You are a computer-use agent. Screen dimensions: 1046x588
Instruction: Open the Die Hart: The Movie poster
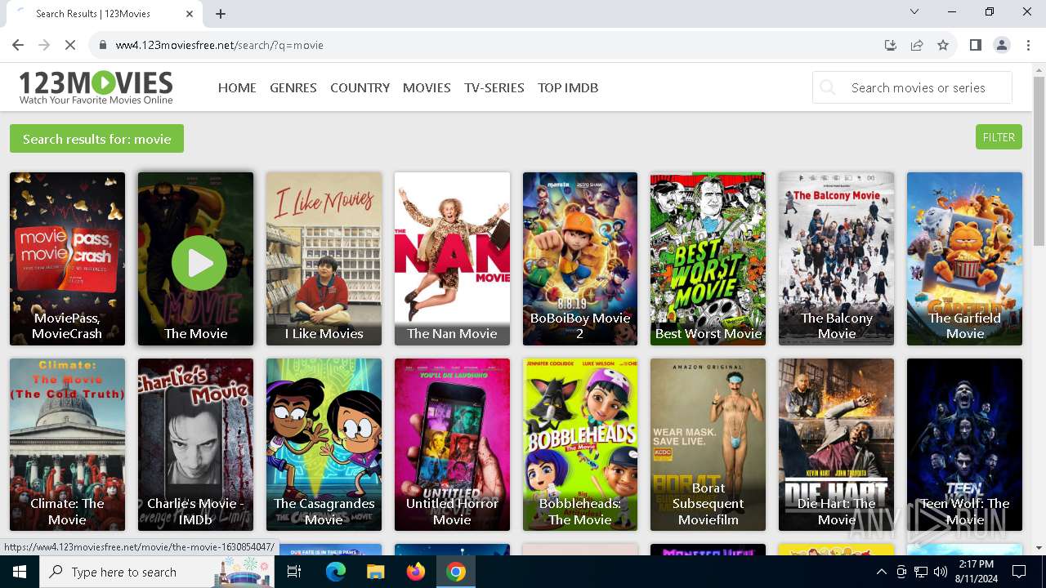click(x=836, y=445)
